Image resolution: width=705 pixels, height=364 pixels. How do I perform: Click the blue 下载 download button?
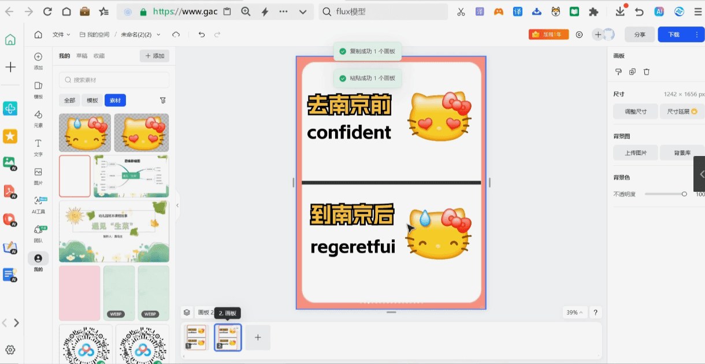pyautogui.click(x=674, y=35)
